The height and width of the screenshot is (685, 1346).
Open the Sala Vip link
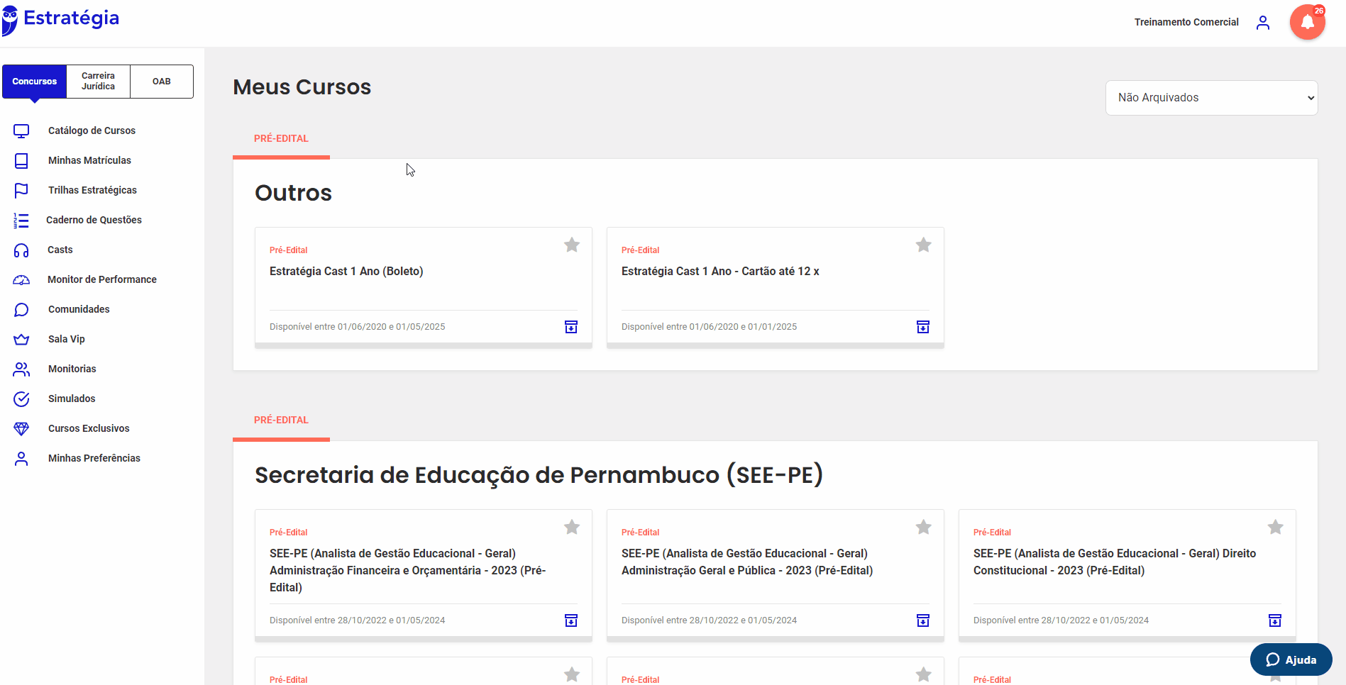click(67, 340)
